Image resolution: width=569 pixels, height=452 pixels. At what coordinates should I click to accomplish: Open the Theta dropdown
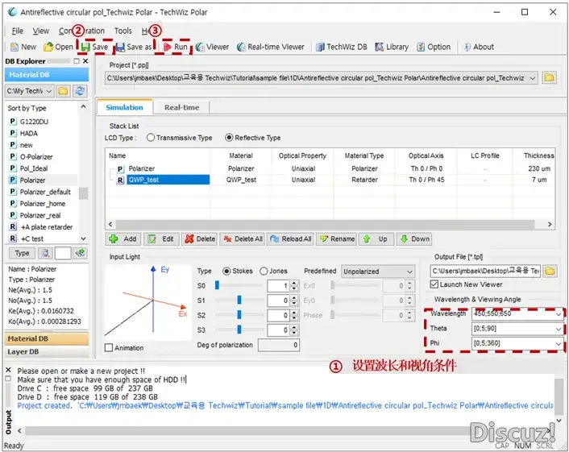tap(559, 329)
